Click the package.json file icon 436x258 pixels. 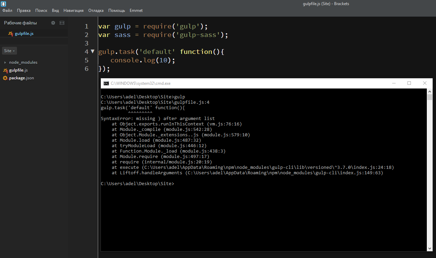tap(5, 78)
